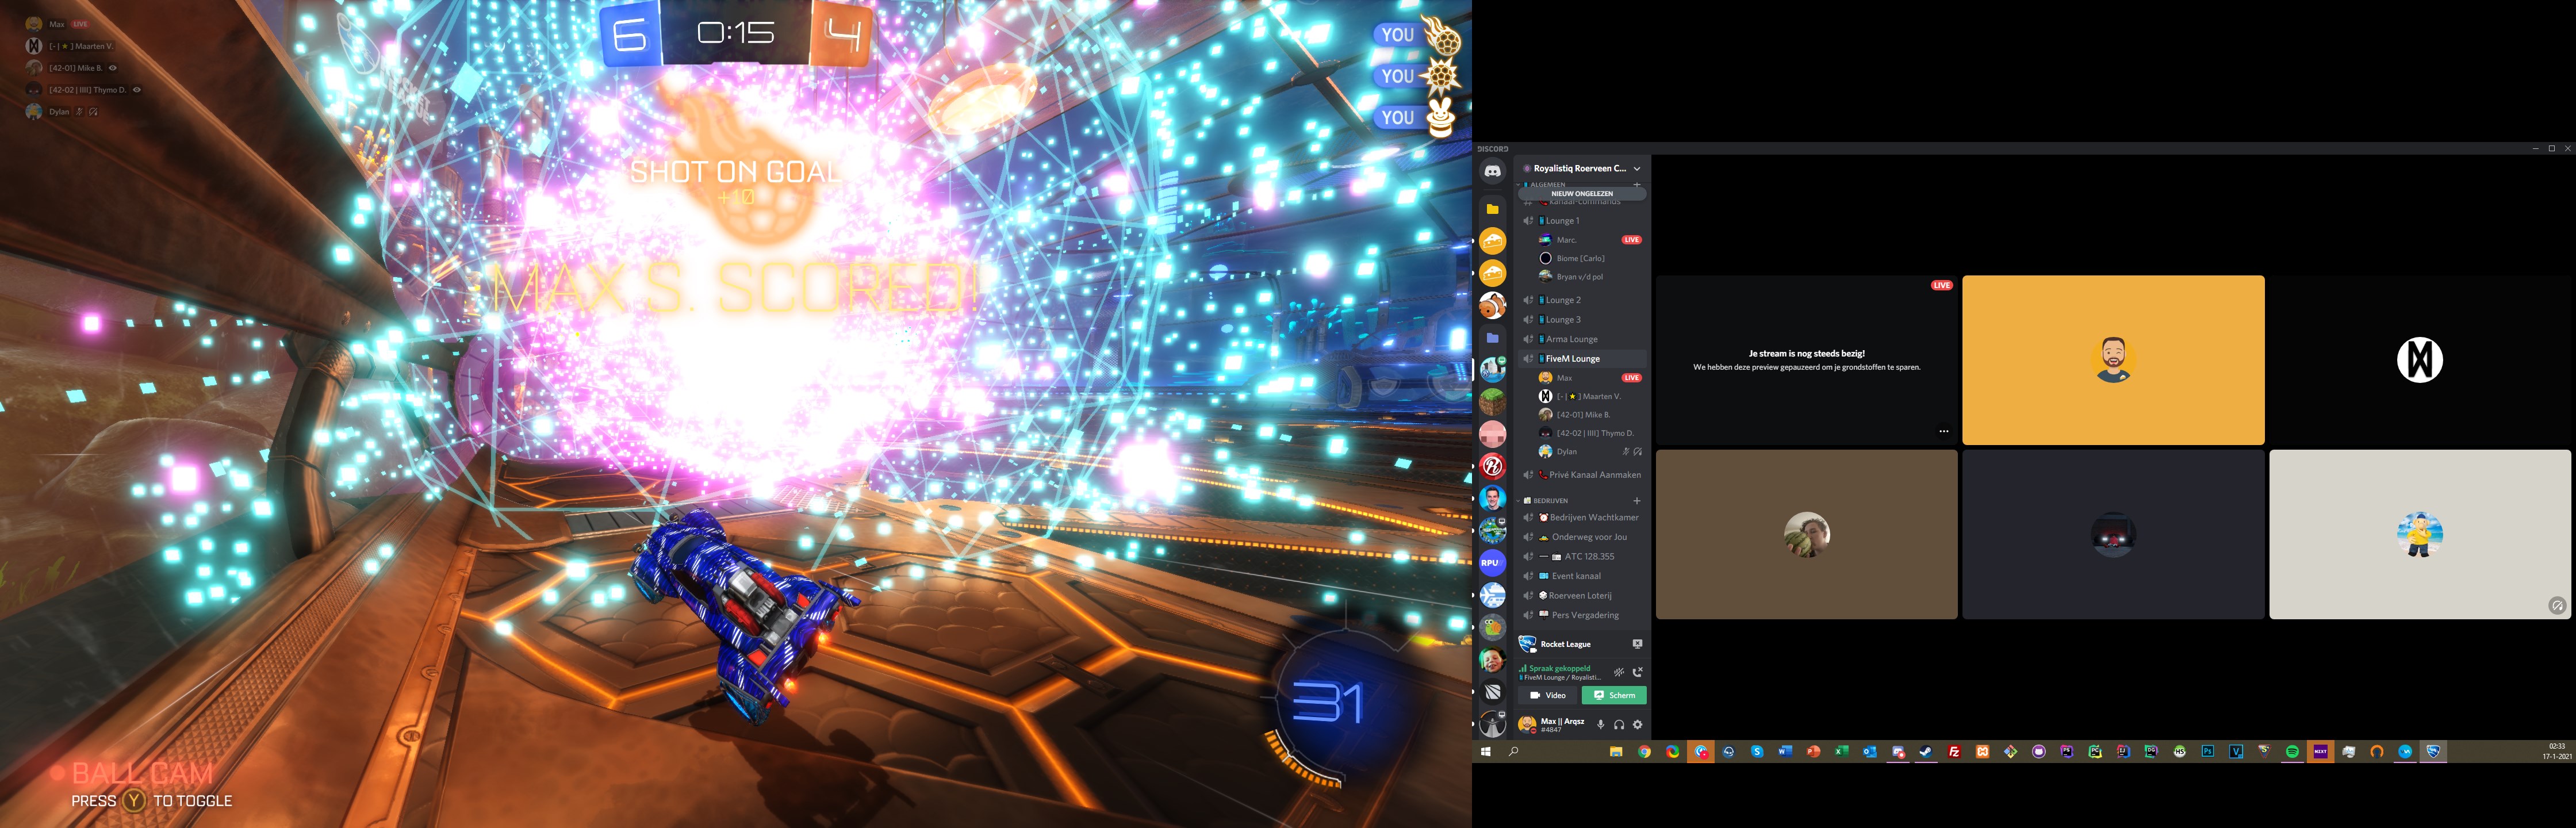
Task: Open the Minecraft grass block server
Action: coord(1492,402)
